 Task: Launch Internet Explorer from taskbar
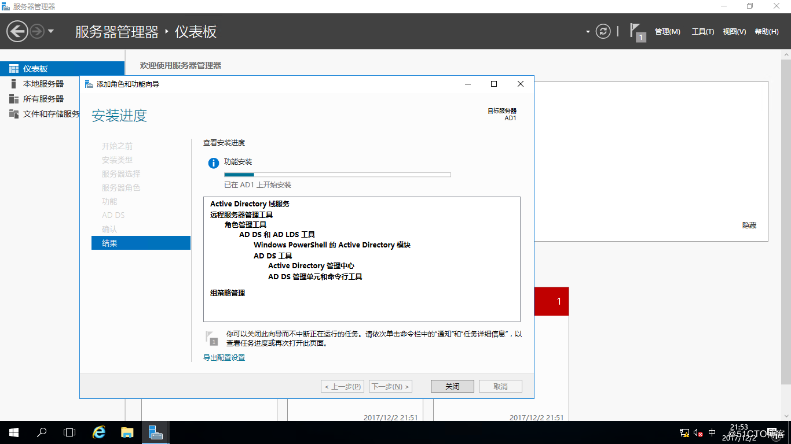point(100,432)
